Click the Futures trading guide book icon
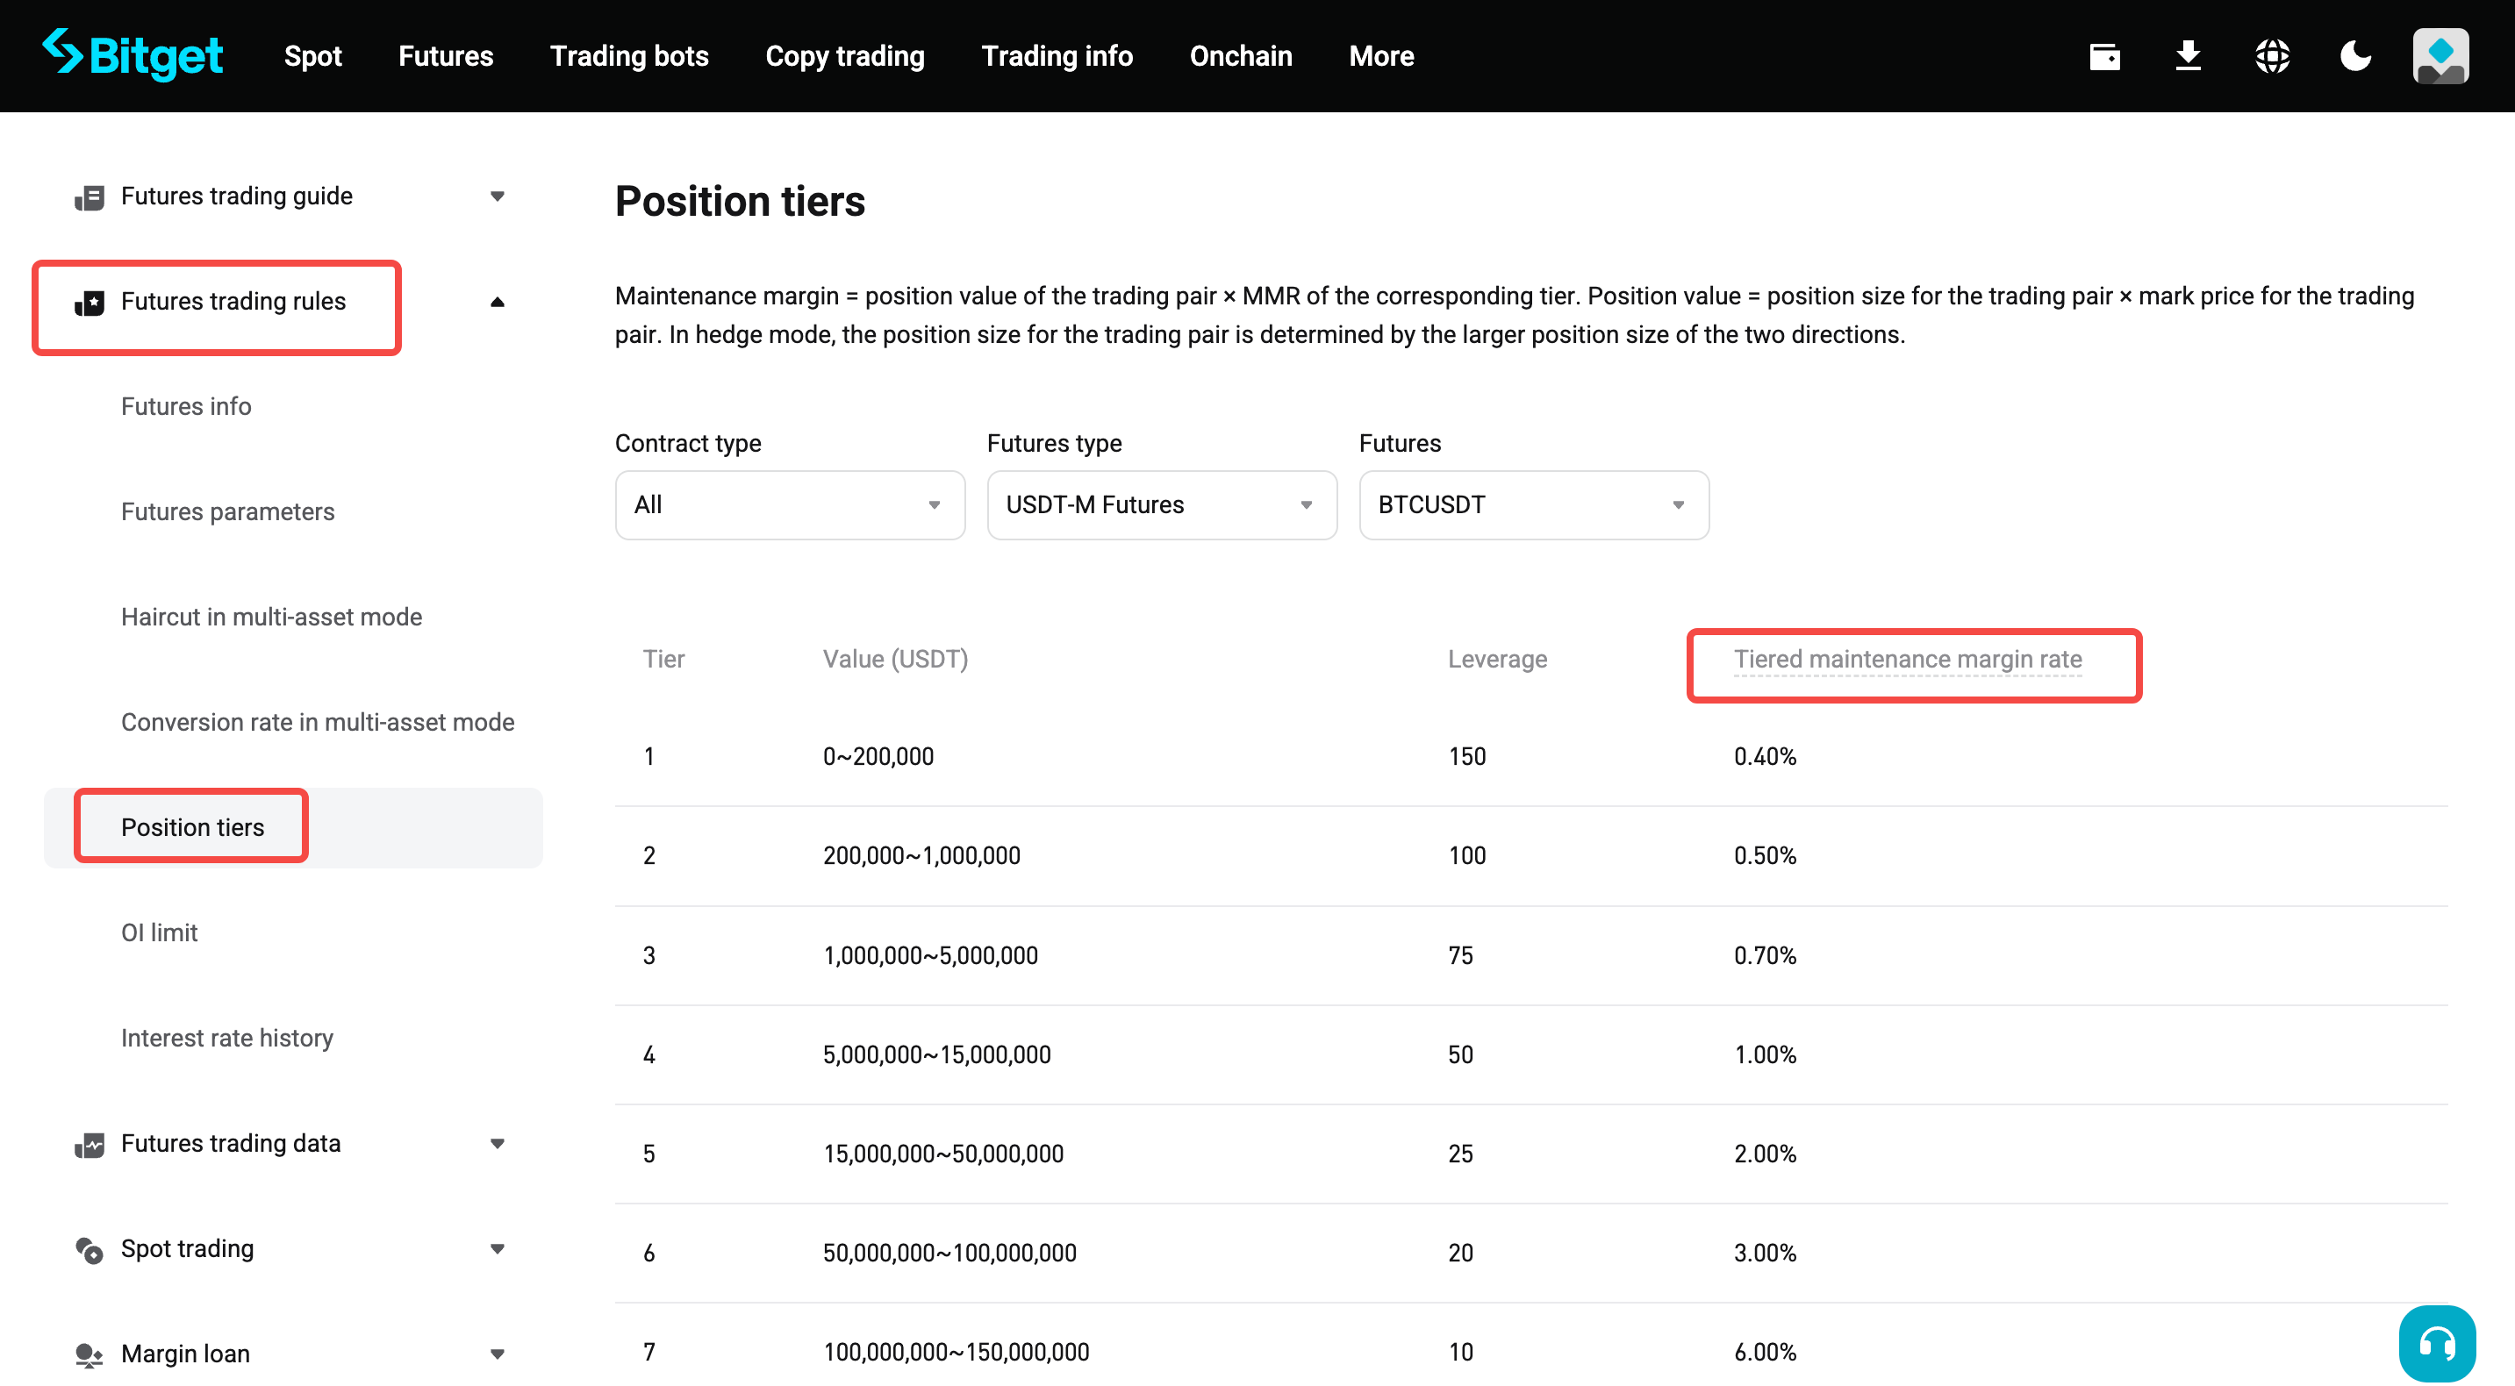Viewport: 2515px width, 1386px height. coord(89,196)
